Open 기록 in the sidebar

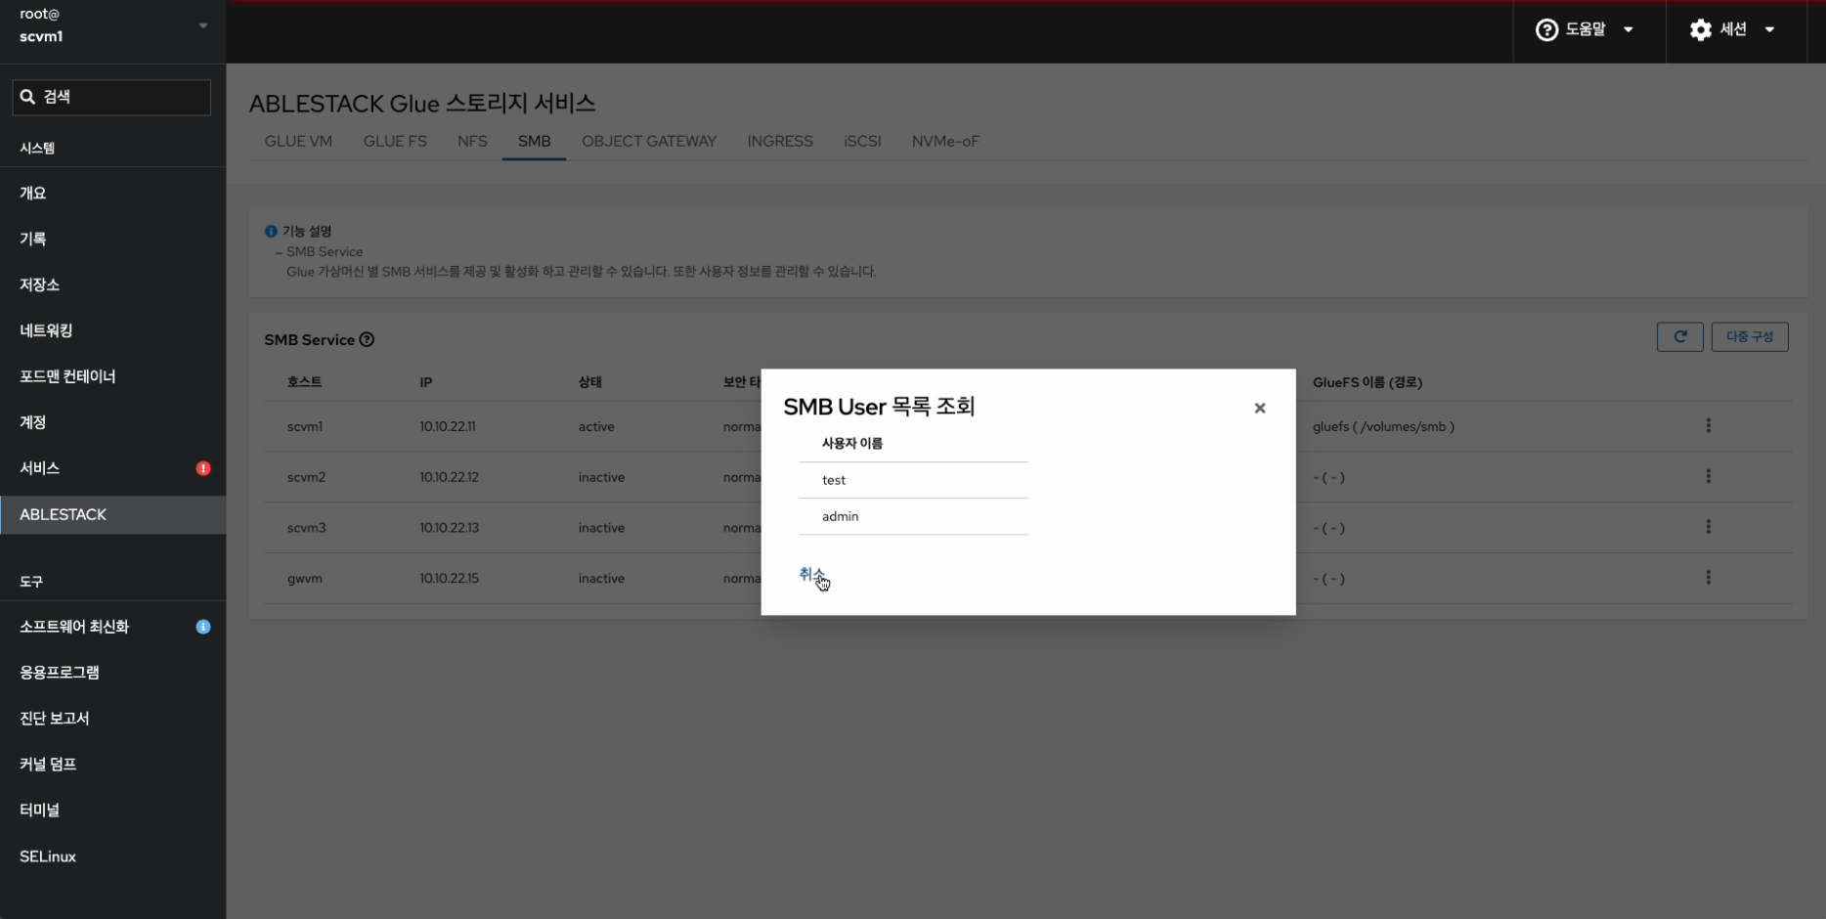pos(113,239)
